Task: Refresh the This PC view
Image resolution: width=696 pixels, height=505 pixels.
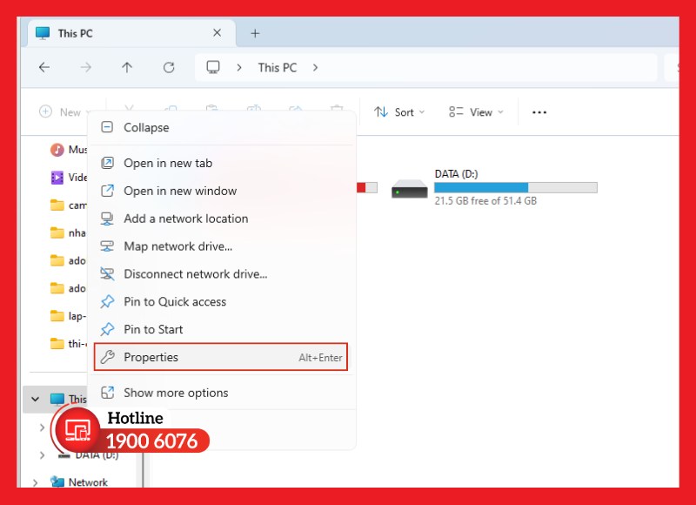Action: [169, 68]
